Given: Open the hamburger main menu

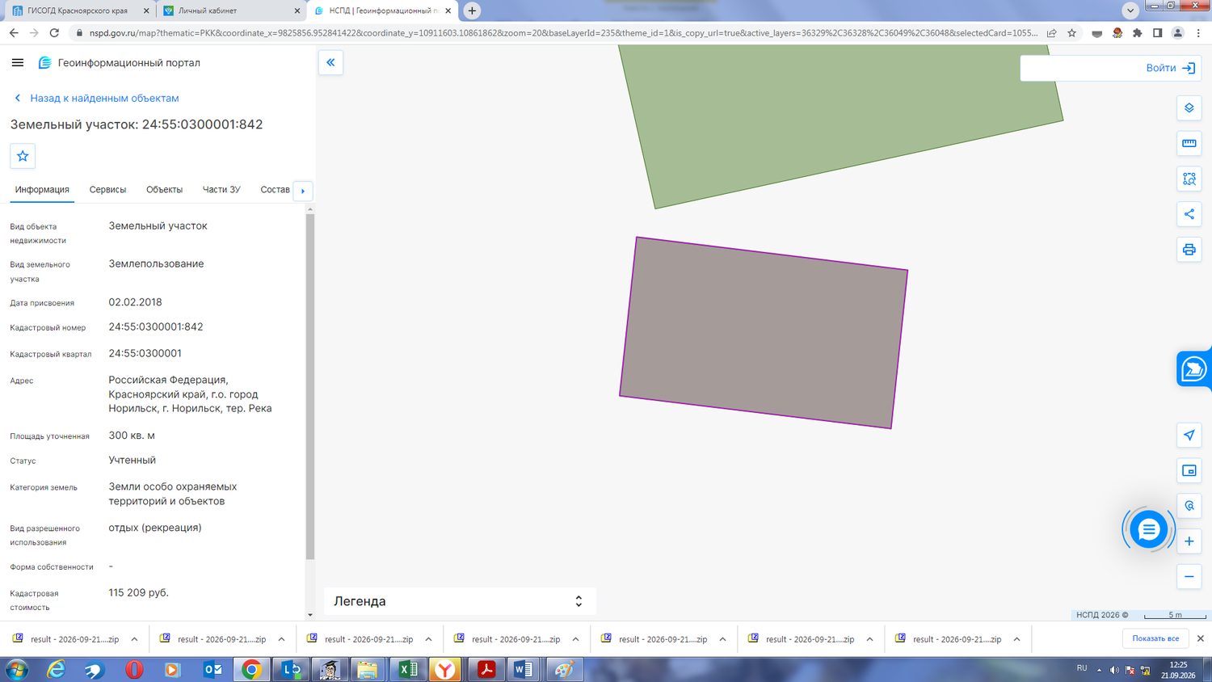Looking at the screenshot, I should click(x=18, y=62).
